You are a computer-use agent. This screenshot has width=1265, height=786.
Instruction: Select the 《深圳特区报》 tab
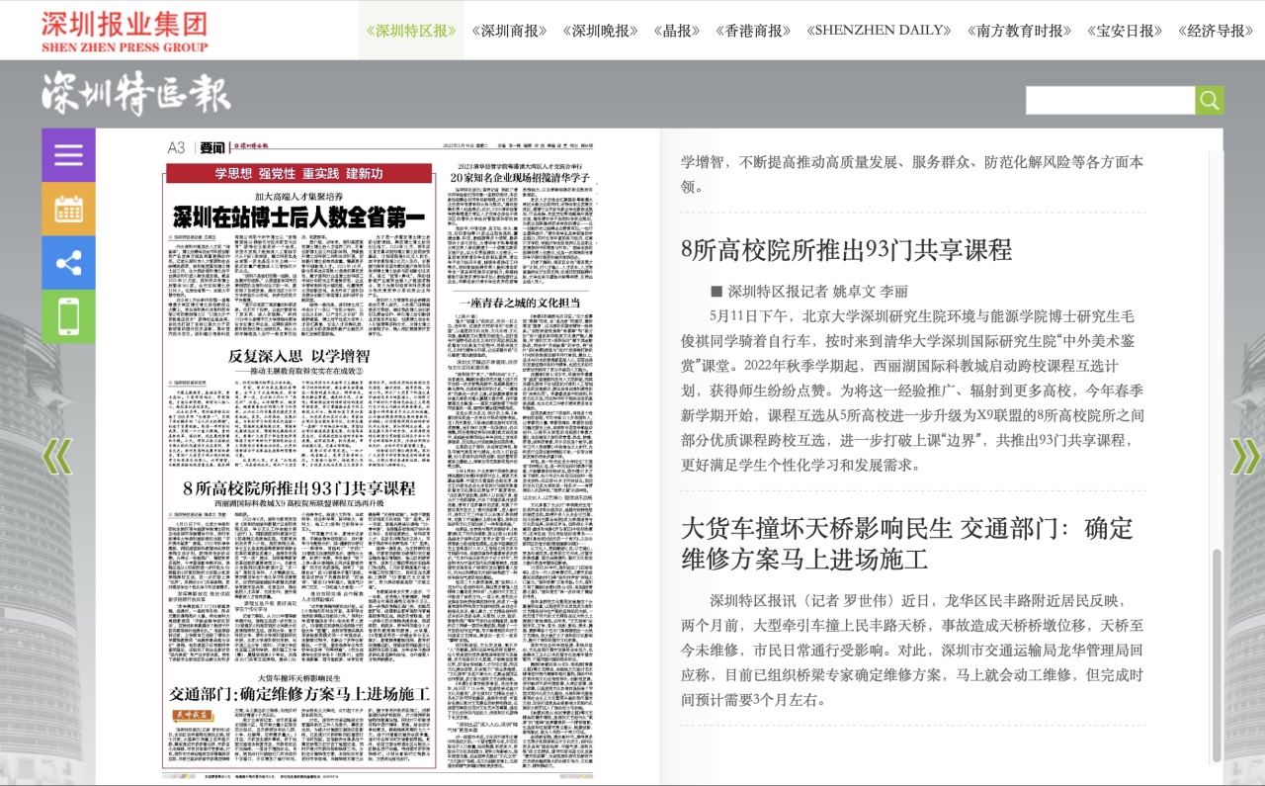(x=411, y=31)
